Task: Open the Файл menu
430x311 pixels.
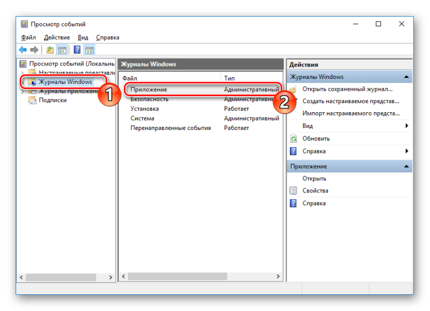Action: click(x=28, y=38)
